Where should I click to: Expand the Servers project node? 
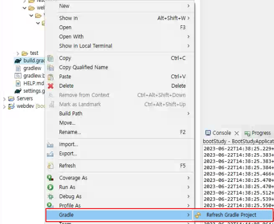(x=4, y=99)
